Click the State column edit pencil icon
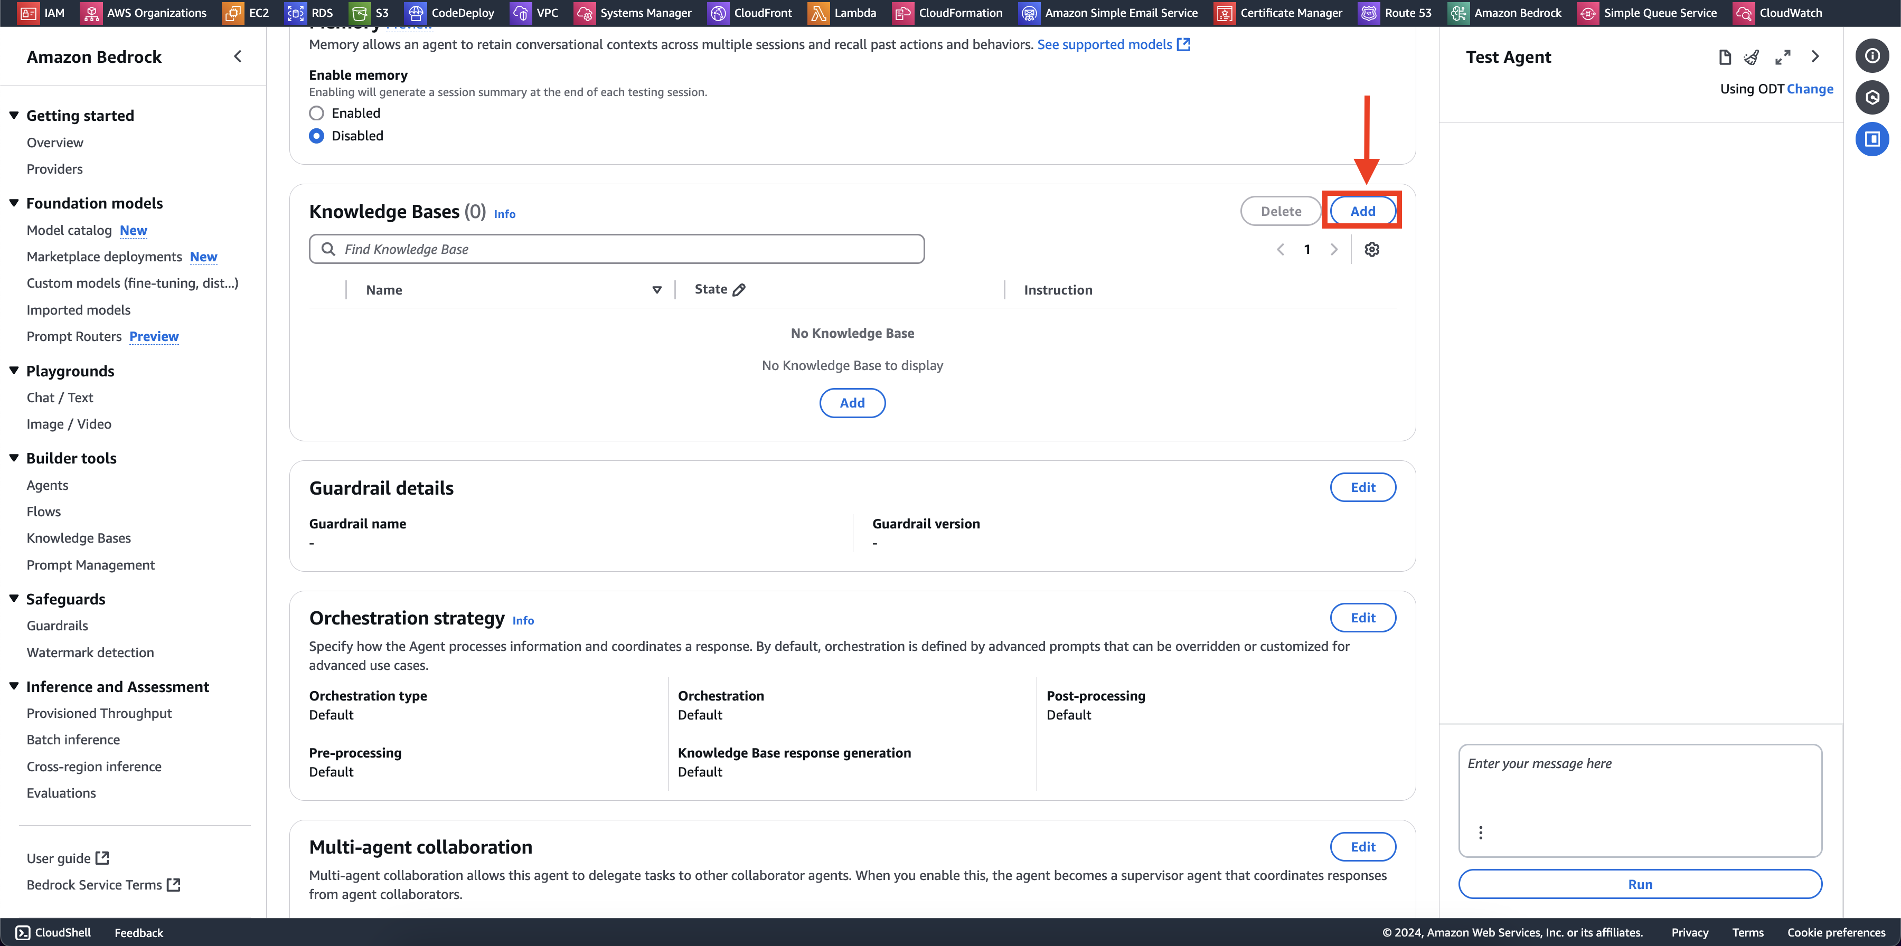This screenshot has width=1901, height=946. [x=739, y=289]
